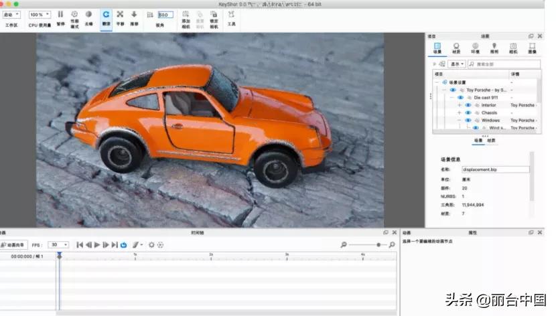Switch to the Camera tab in project panel
The width and height of the screenshot is (556, 316).
(x=513, y=46)
